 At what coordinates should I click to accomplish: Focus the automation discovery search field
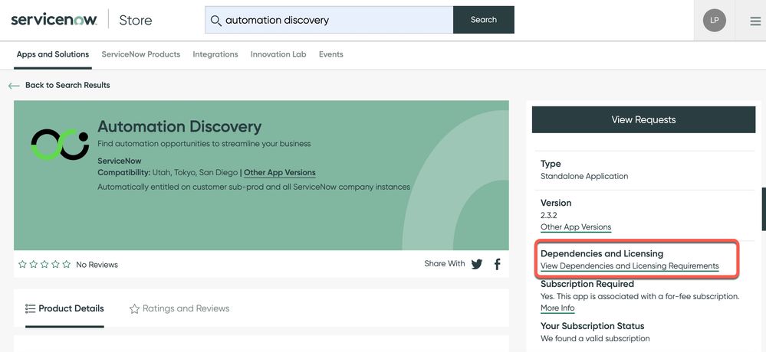(329, 20)
